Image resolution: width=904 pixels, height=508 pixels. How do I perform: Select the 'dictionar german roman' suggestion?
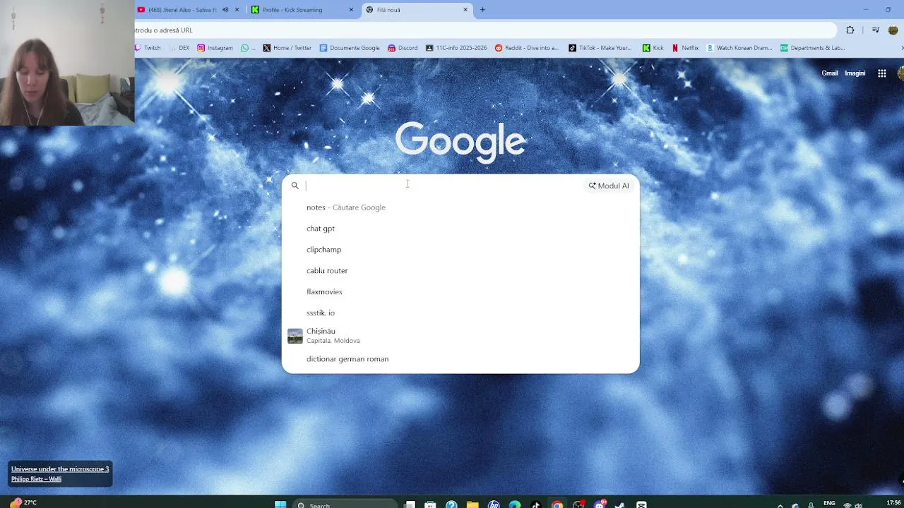(x=460, y=359)
